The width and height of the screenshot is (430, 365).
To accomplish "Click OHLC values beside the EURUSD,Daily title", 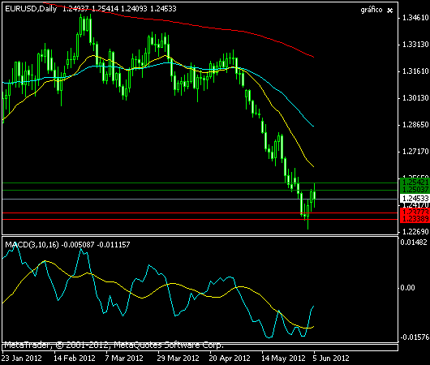I will 119,9.
